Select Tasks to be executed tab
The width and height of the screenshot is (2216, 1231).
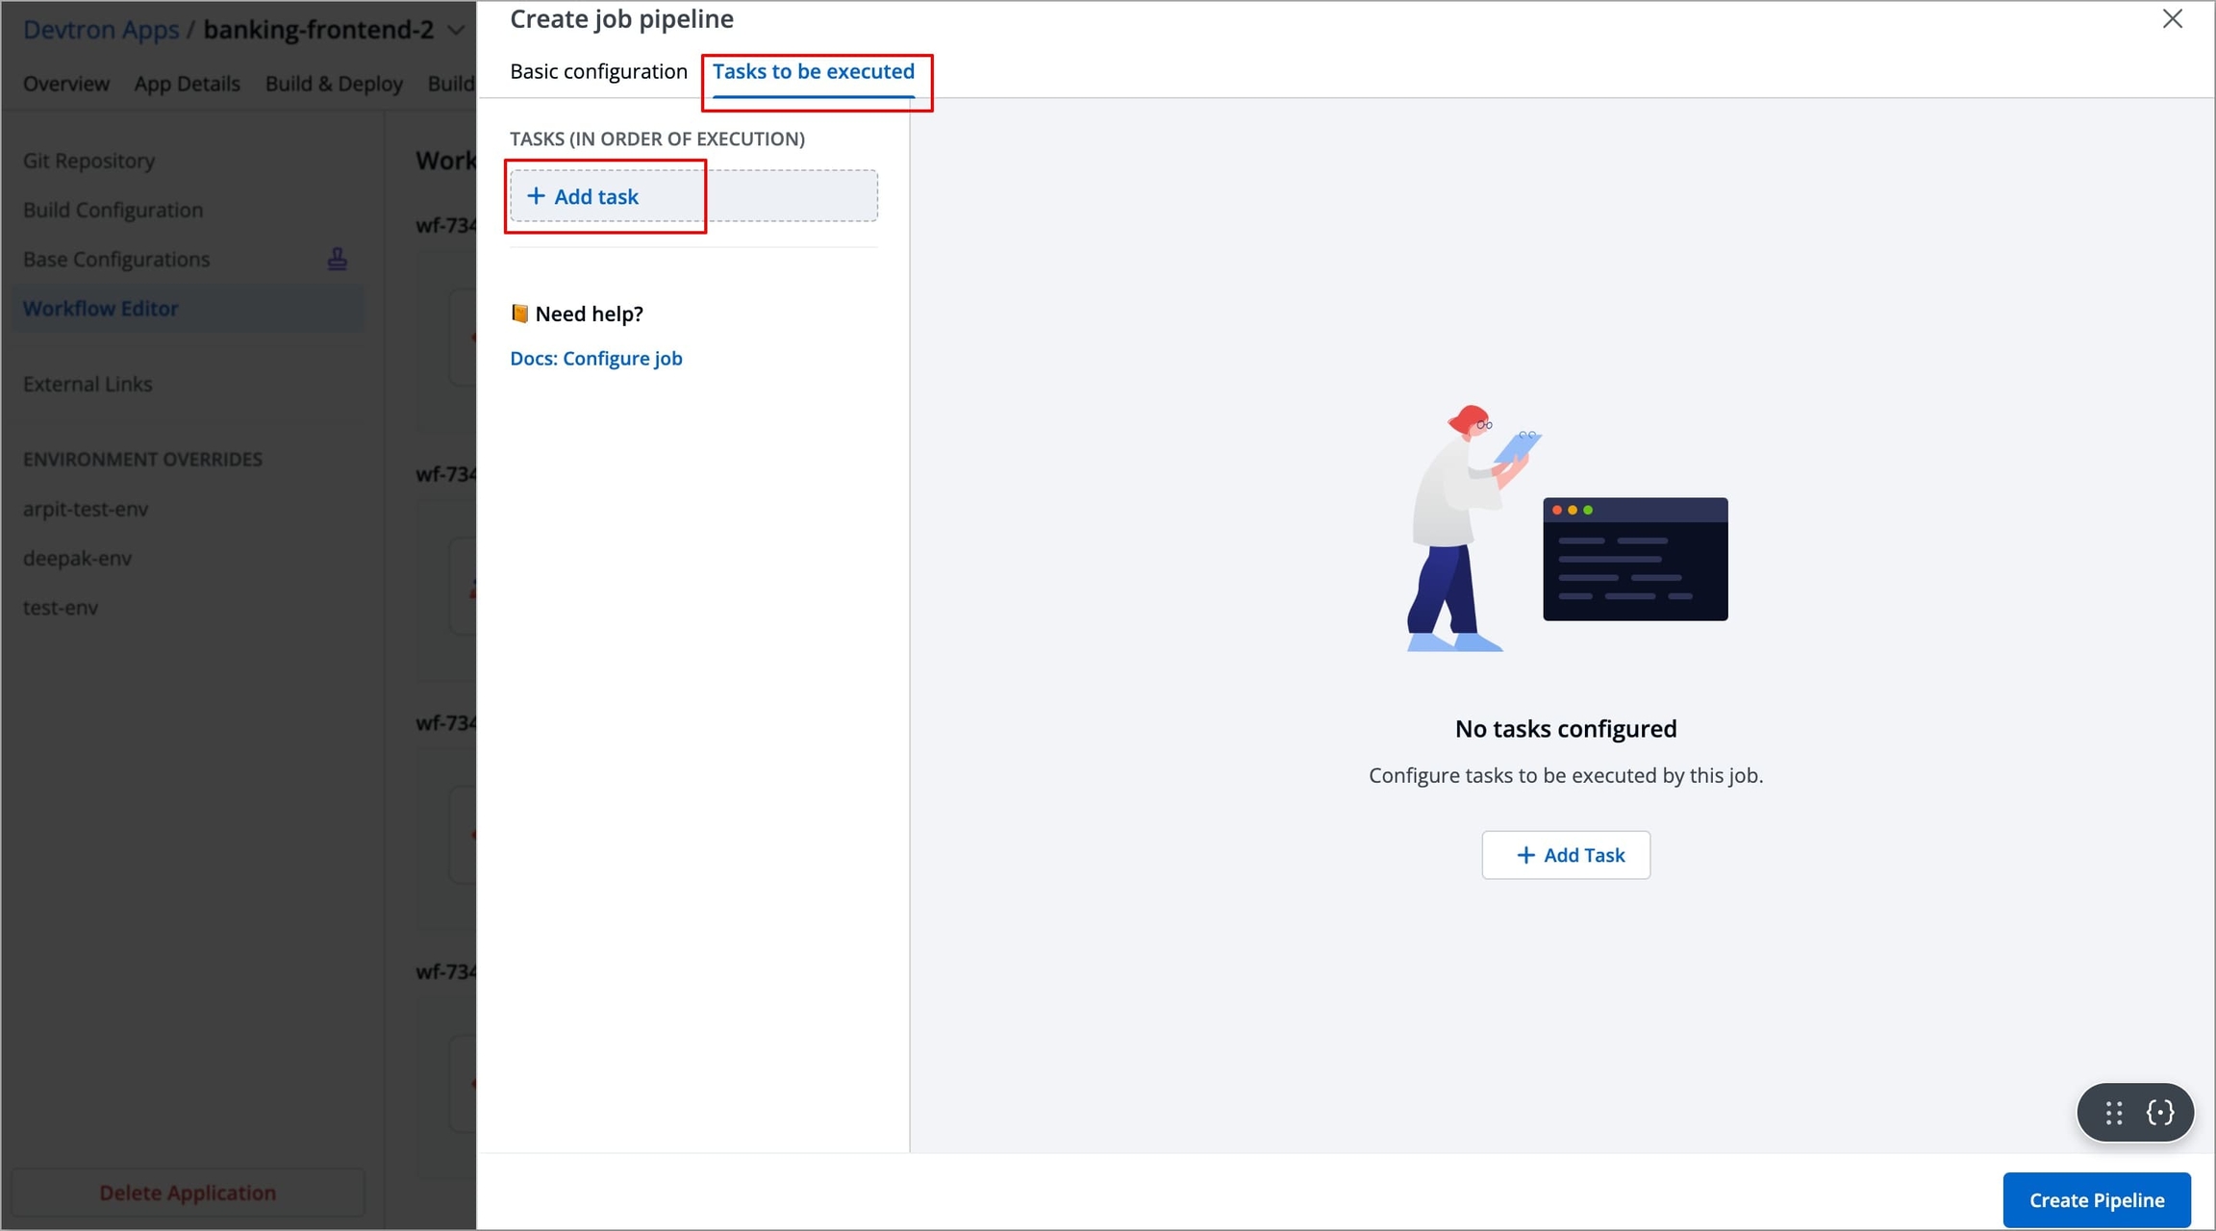tap(813, 71)
